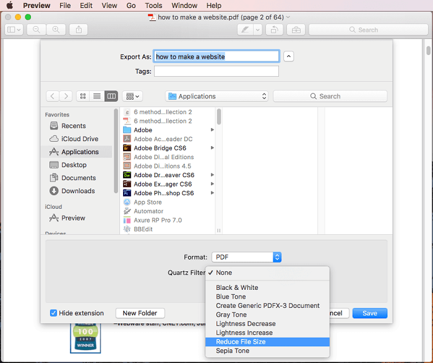Click the zoom in magnifier icon
433x363 pixels.
click(56, 30)
